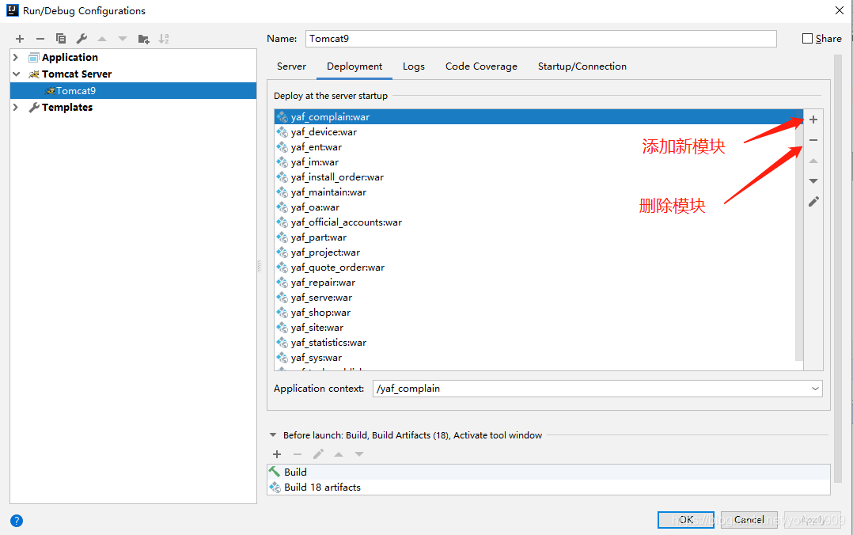
Task: Toggle the Share checkbox
Action: [x=807, y=39]
